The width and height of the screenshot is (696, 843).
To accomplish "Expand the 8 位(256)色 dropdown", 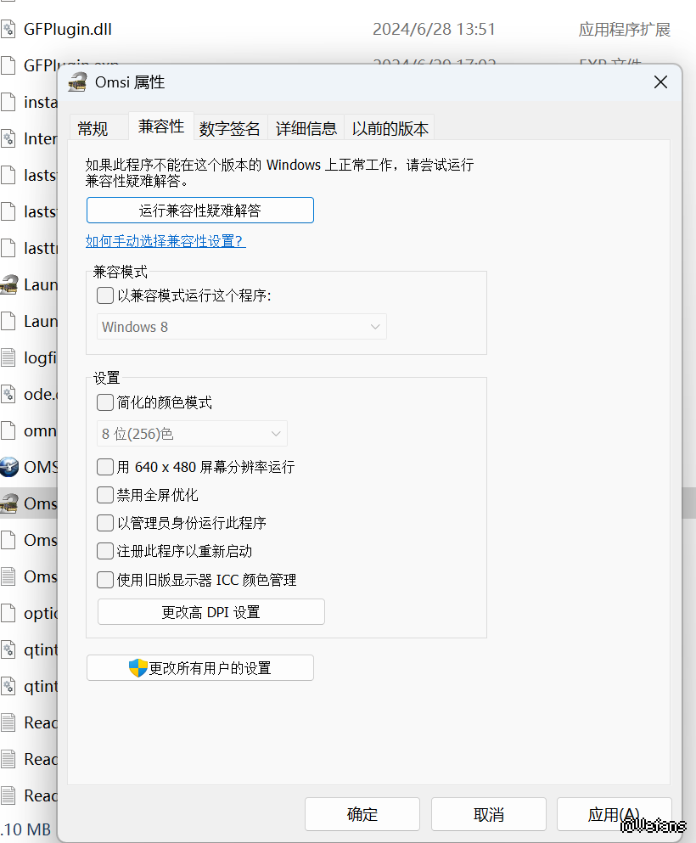I will click(x=192, y=434).
